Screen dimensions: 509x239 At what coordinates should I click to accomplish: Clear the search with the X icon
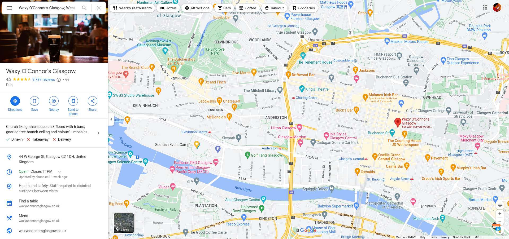point(99,8)
